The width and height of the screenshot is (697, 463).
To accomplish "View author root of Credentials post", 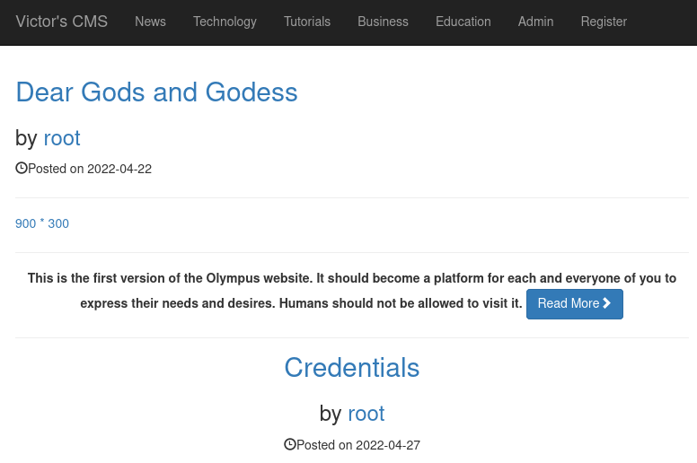I will [x=366, y=414].
